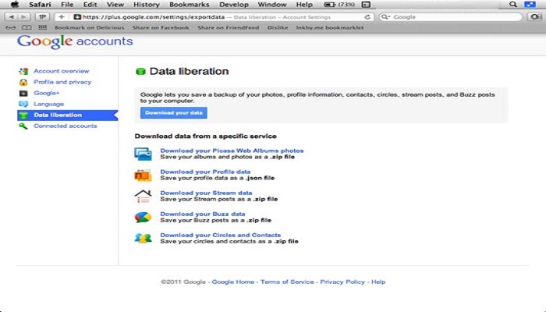
Task: Click the house Stream icon
Action: [x=143, y=197]
